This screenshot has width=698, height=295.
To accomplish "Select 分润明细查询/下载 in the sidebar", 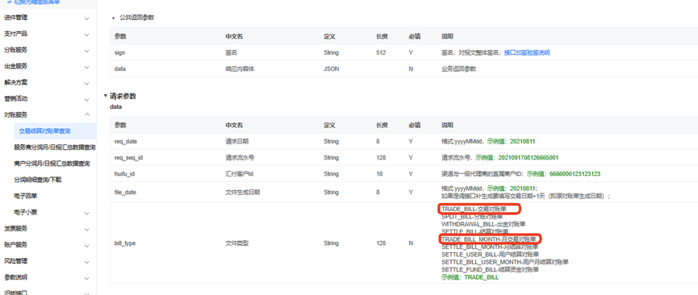I will [38, 180].
